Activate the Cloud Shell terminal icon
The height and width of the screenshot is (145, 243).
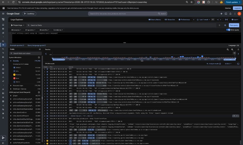[226, 14]
